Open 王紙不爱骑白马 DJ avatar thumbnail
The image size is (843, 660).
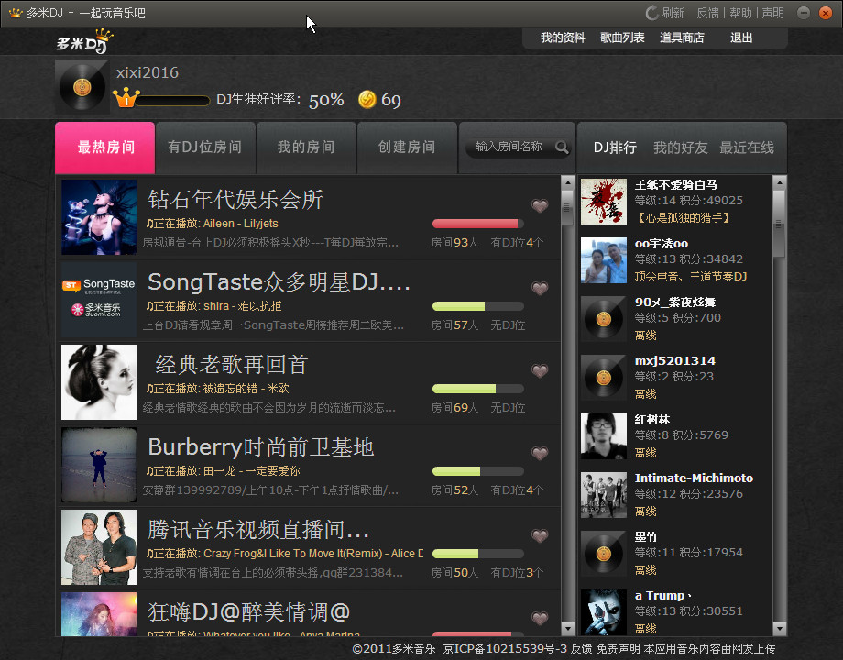click(603, 202)
